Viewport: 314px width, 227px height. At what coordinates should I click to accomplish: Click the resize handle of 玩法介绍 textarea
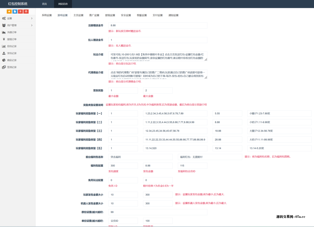point(206,59)
